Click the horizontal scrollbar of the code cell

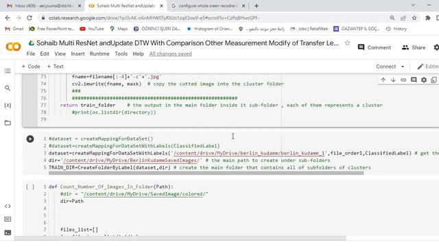pos(206,173)
